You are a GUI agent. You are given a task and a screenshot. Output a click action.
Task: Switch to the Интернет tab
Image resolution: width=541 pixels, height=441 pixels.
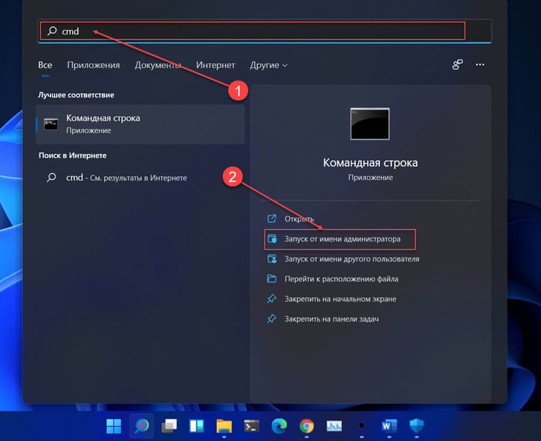(215, 65)
